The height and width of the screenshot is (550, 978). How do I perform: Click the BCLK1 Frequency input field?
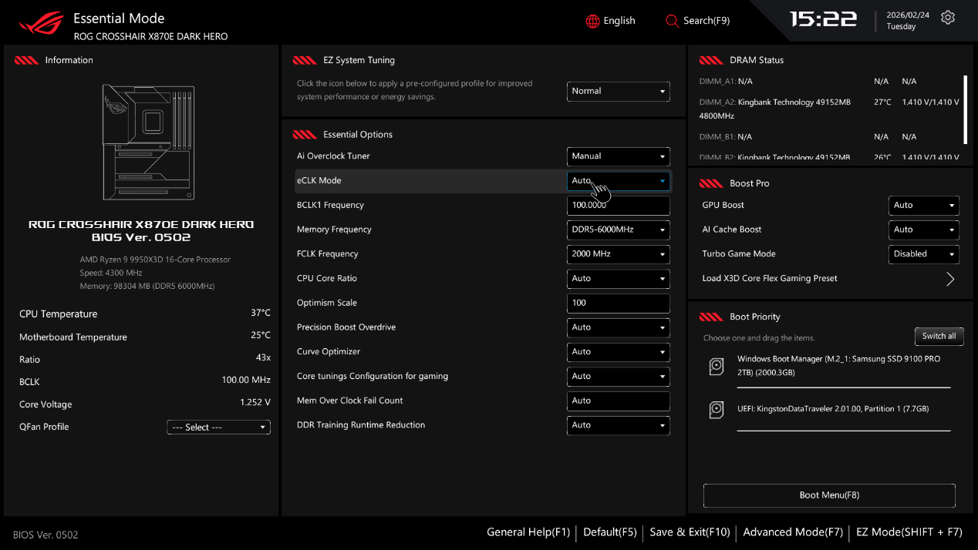618,206
